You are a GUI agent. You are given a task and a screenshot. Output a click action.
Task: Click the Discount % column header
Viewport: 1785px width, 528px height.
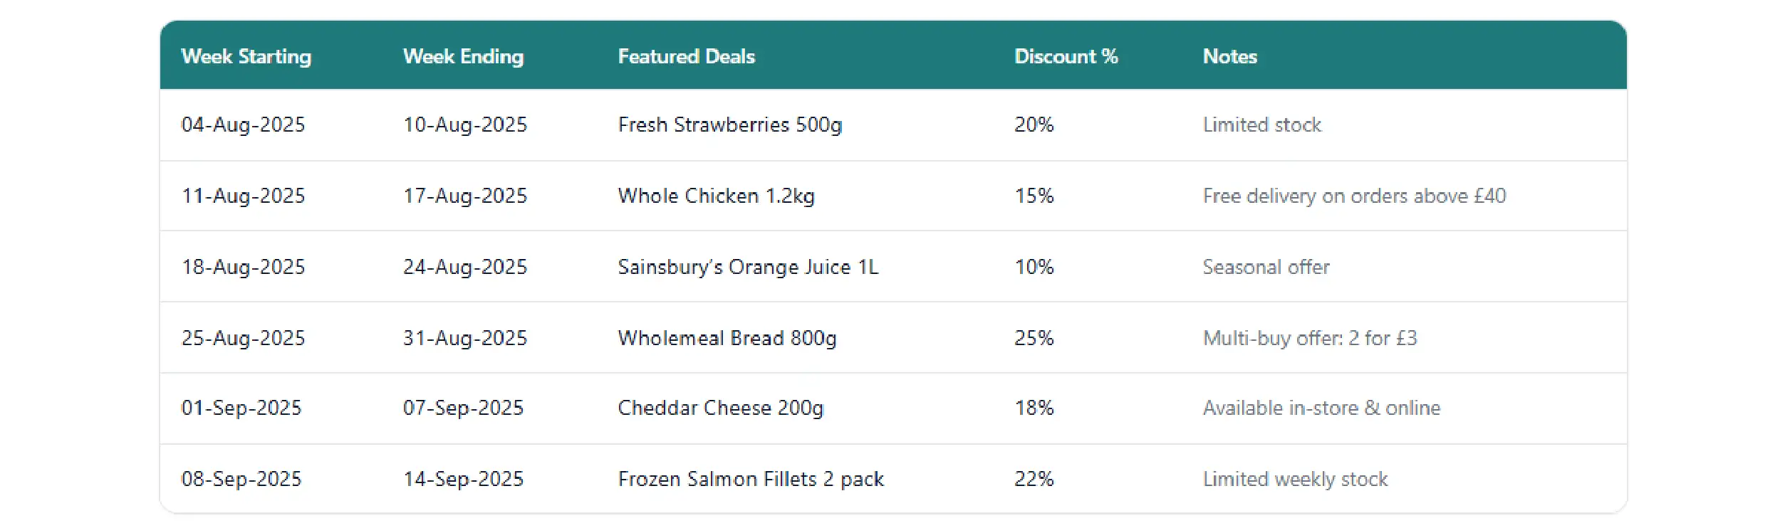(1066, 56)
